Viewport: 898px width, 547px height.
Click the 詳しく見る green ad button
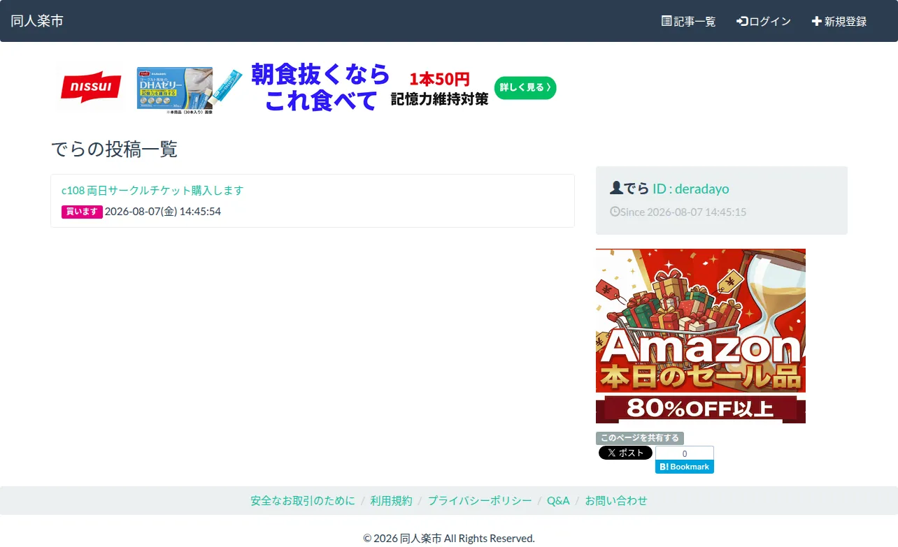point(525,87)
